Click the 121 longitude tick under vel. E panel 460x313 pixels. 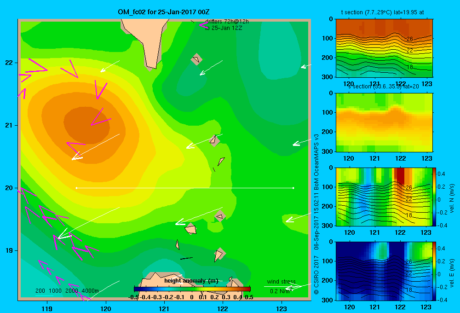click(374, 307)
